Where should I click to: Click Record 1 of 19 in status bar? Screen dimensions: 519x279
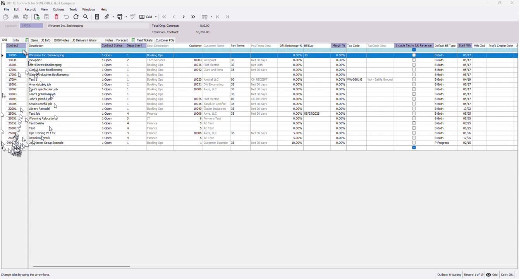pyautogui.click(x=474, y=275)
